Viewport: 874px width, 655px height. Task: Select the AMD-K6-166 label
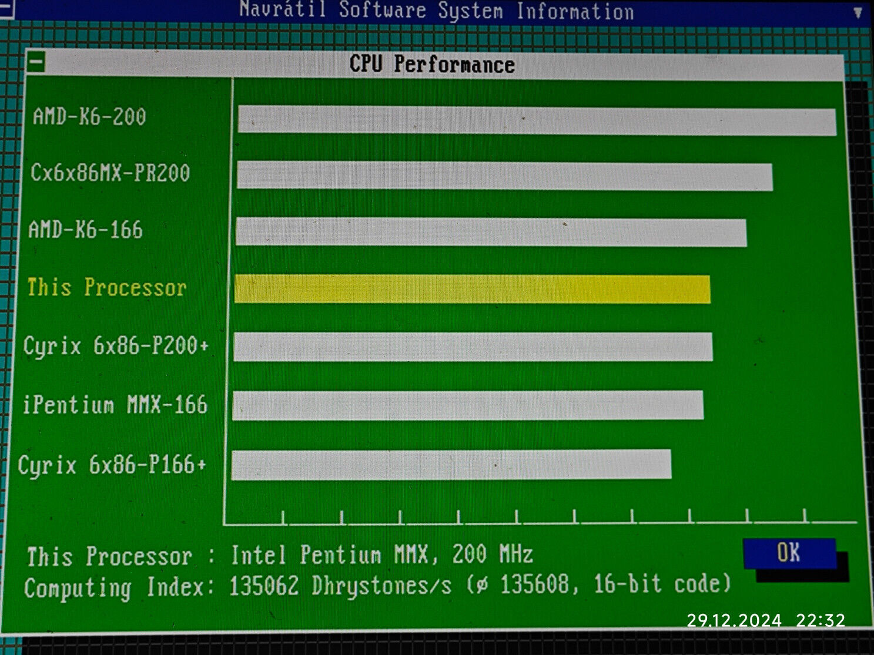pos(86,230)
